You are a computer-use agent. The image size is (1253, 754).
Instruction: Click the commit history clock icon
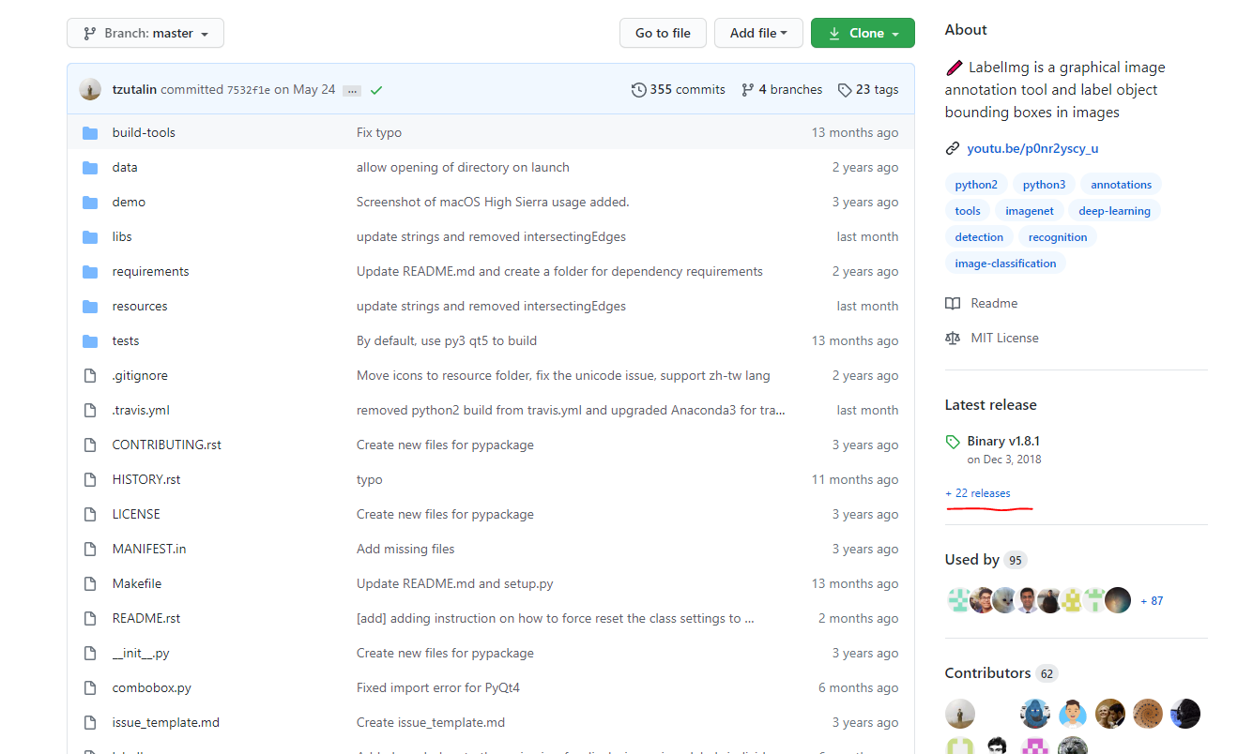639,90
